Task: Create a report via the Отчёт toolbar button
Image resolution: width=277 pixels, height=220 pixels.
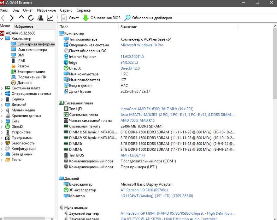Action: coord(70,18)
